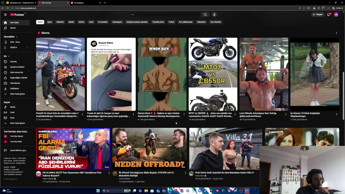
Task: Open options for MT07 vs CB650R short
Action: pos(235,114)
